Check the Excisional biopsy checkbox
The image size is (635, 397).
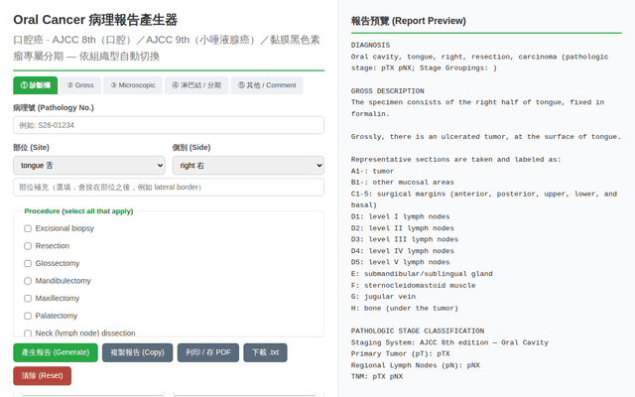point(28,228)
